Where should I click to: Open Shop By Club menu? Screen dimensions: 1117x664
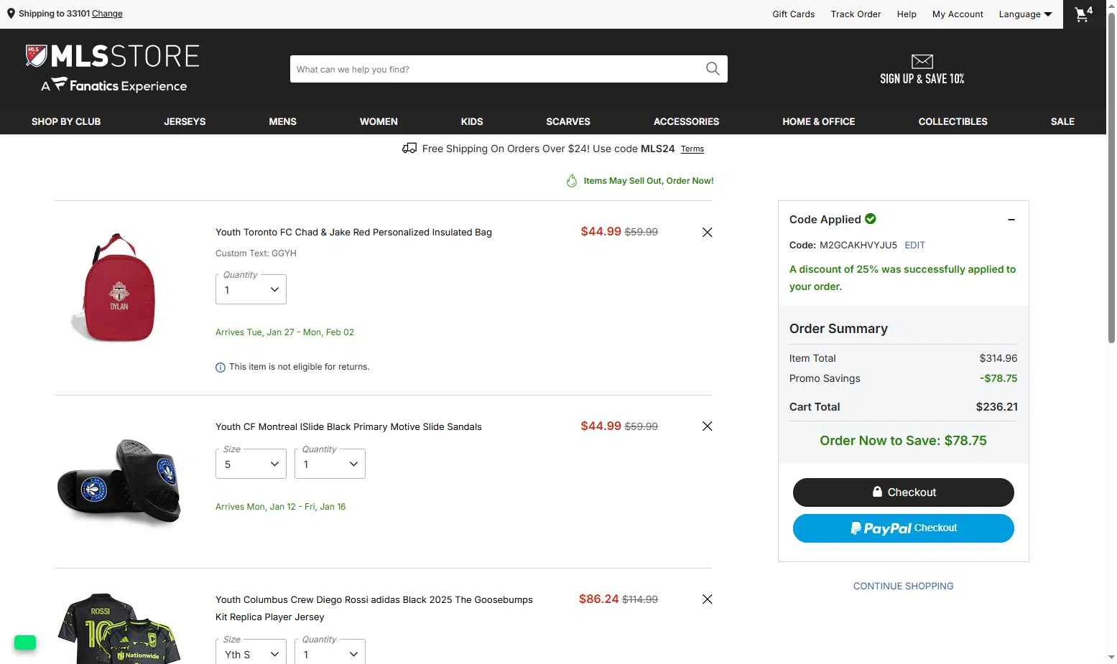(66, 121)
